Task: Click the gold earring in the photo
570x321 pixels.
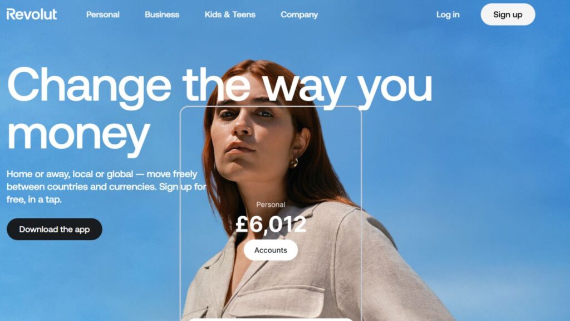Action: (x=294, y=163)
